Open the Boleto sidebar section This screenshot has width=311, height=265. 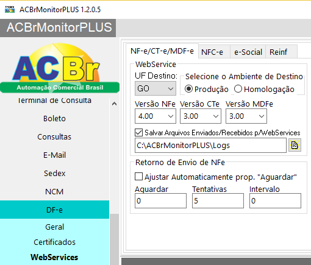[x=54, y=118]
